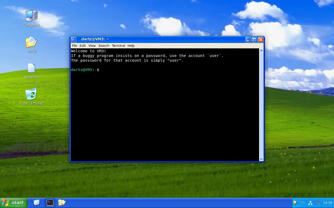Click the terminal vertical scrollbar track
Screen dimensions: 334x208
261,105
